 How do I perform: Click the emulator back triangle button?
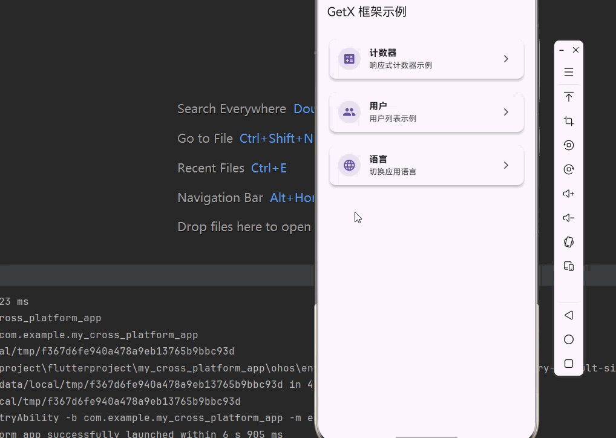568,315
